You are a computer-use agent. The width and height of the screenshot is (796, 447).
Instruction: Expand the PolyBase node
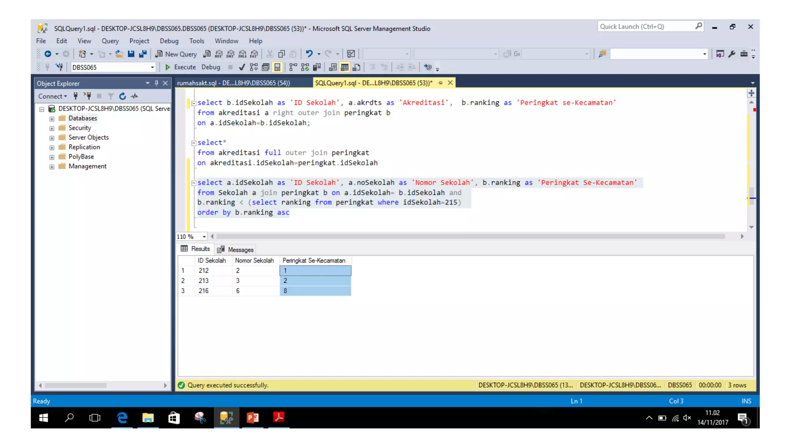point(52,157)
